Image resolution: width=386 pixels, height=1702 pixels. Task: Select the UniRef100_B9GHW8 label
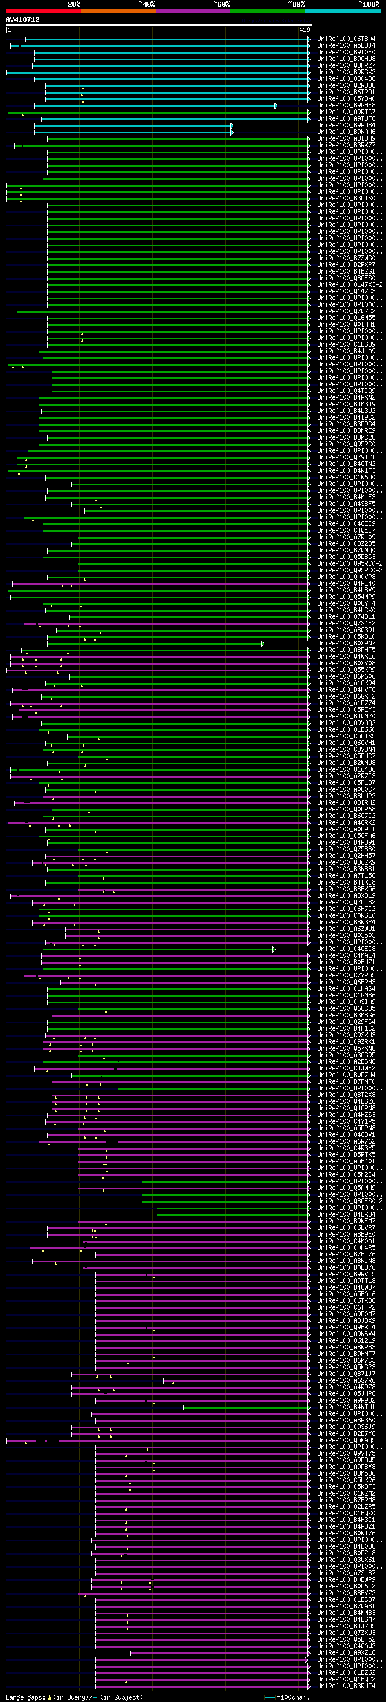coord(346,59)
